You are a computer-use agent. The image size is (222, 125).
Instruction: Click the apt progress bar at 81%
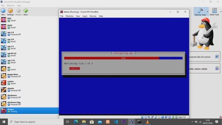click(123, 58)
